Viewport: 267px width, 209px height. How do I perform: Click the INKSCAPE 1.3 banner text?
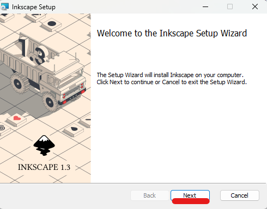[44, 167]
